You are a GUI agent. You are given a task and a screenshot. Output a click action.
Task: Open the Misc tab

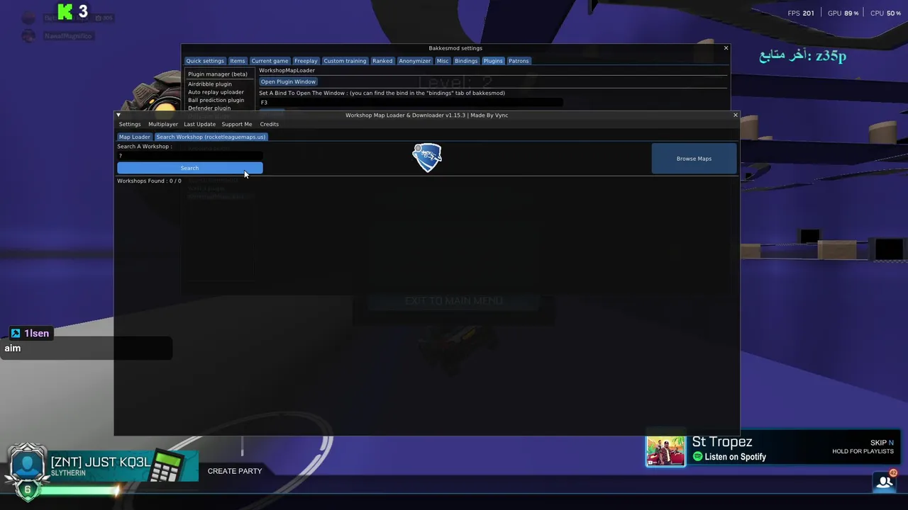[443, 61]
